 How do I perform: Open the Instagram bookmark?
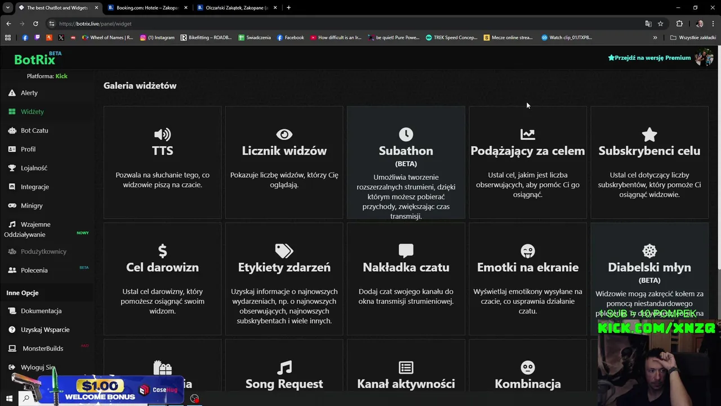157,37
